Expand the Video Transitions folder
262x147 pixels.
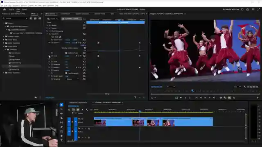4,73
